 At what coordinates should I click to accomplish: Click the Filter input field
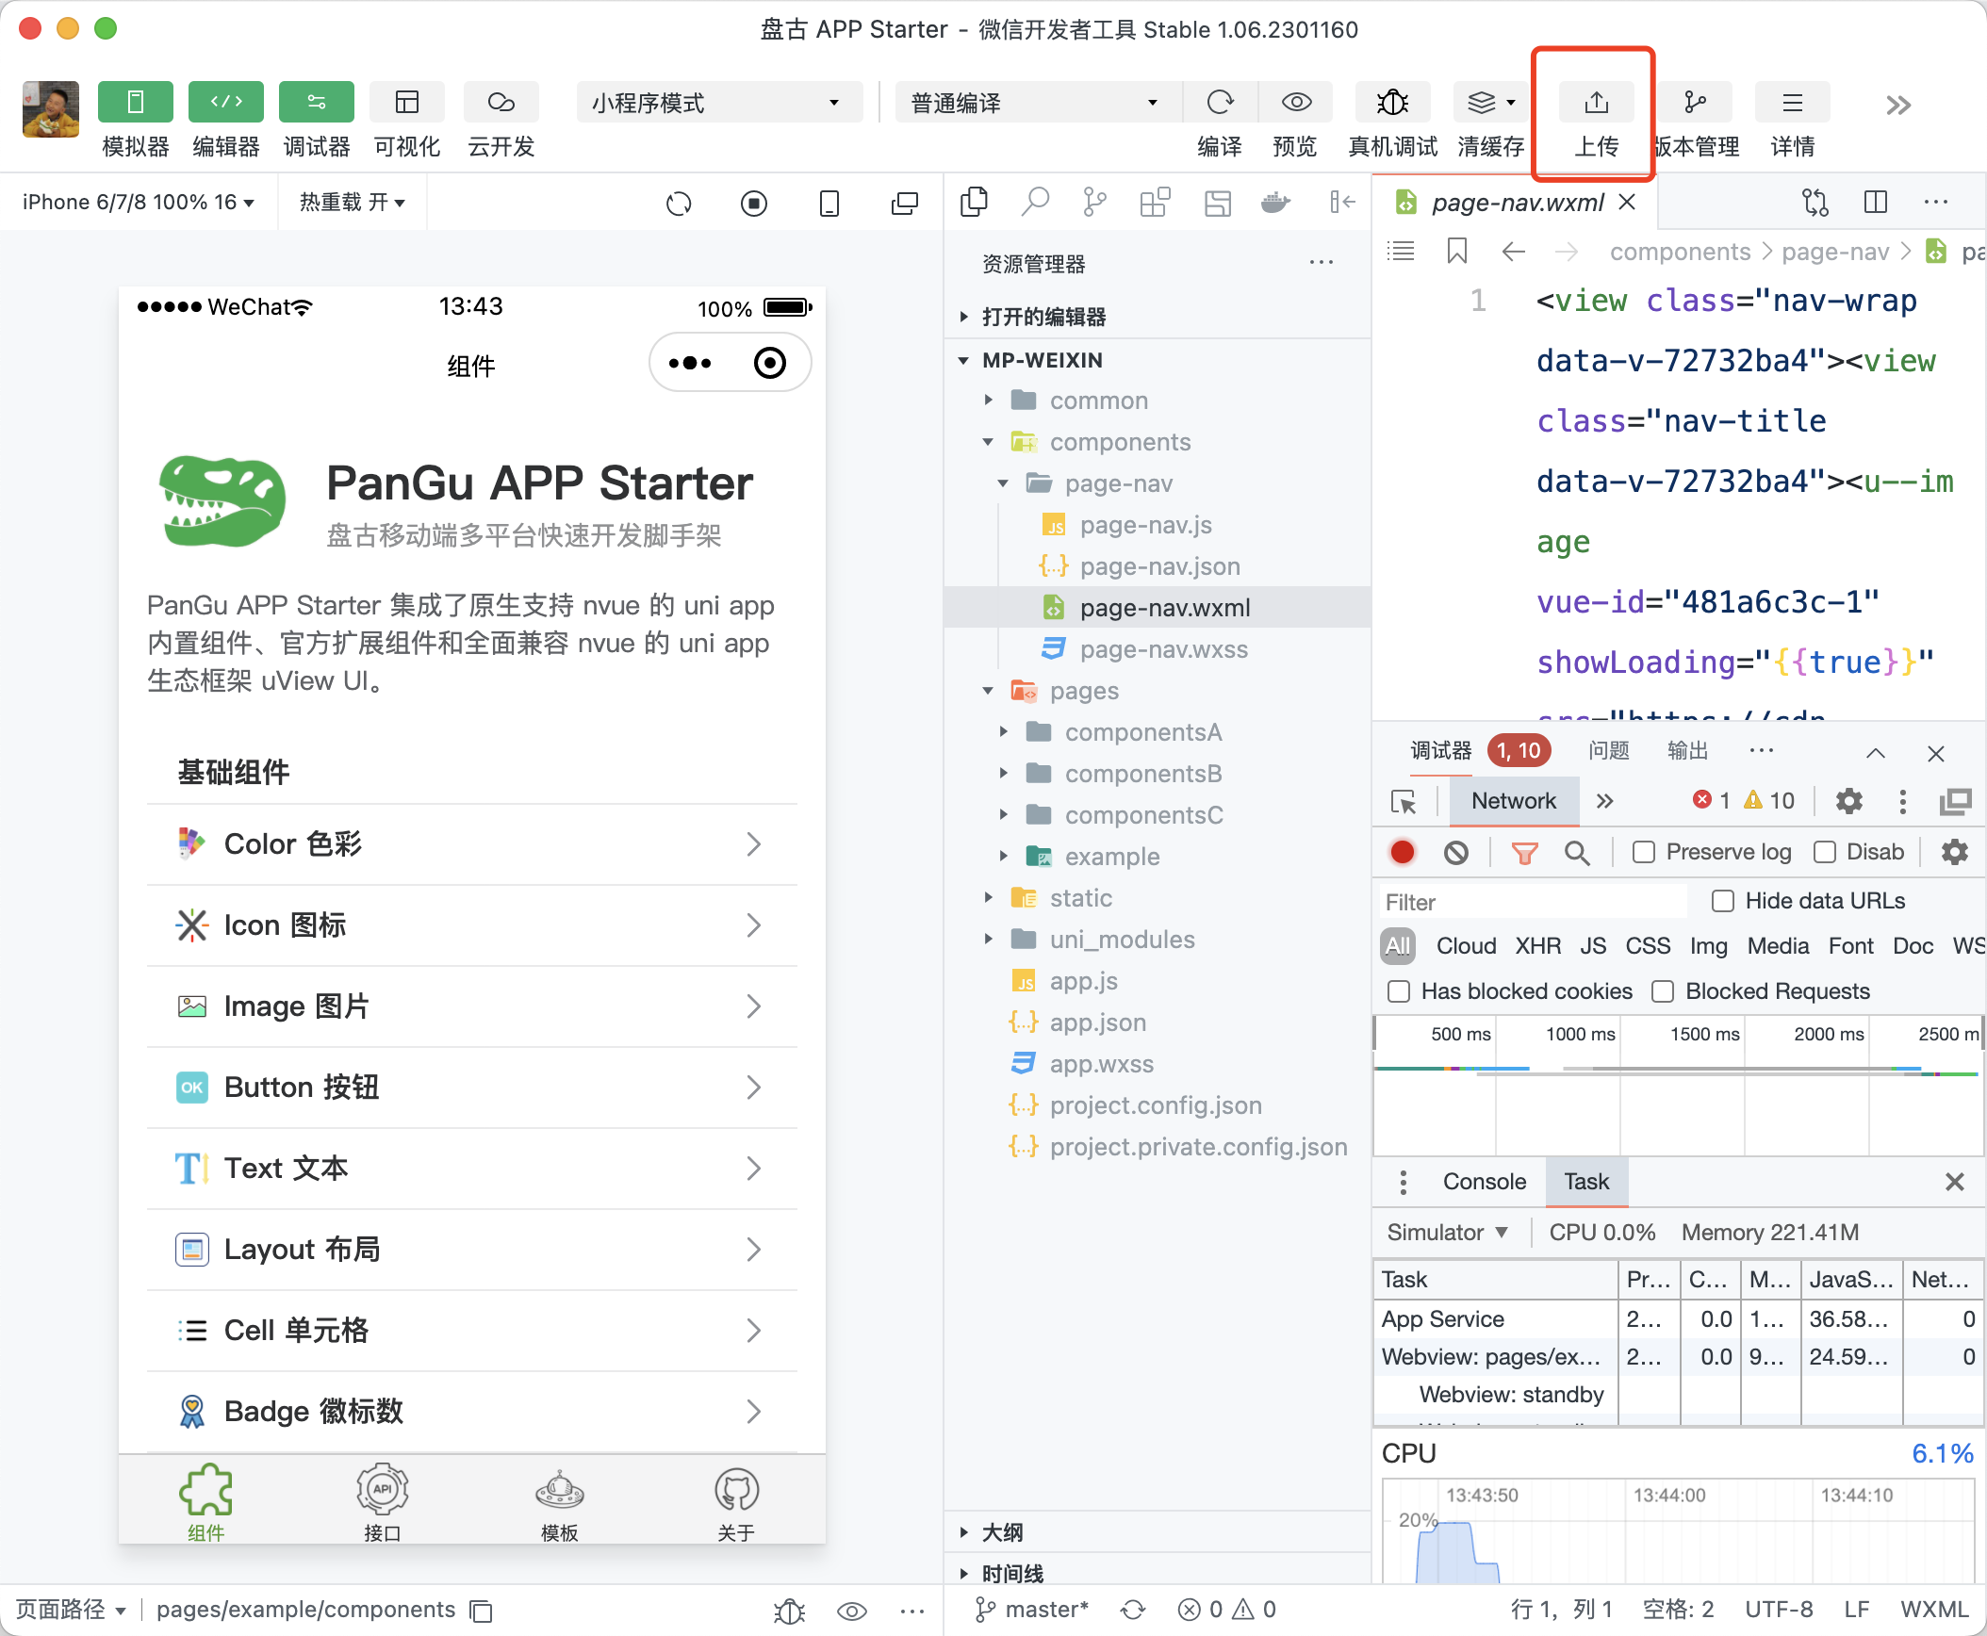coord(1535,903)
